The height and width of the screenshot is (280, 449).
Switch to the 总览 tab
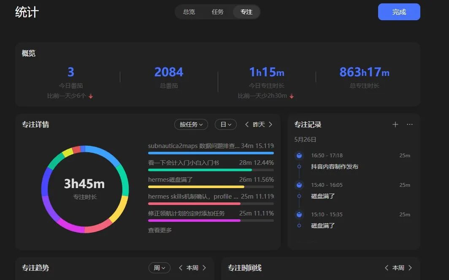pos(189,12)
